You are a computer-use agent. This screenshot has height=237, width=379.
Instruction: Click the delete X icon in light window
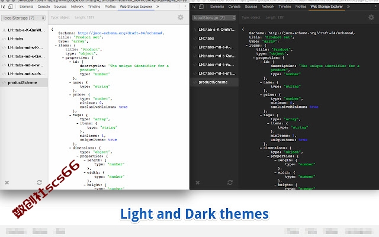click(x=7, y=182)
